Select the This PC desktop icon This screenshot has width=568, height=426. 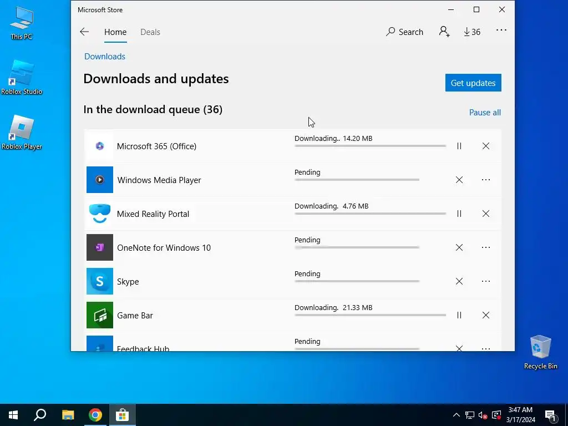(x=22, y=22)
